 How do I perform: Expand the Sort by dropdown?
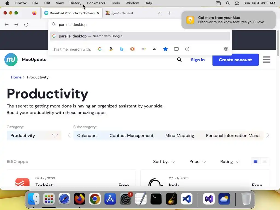(x=164, y=162)
